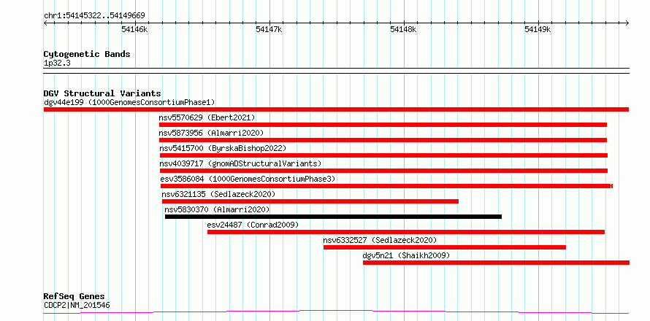Click the Cytogenetic Bands track title
This screenshot has width=650, height=321.
[87, 54]
